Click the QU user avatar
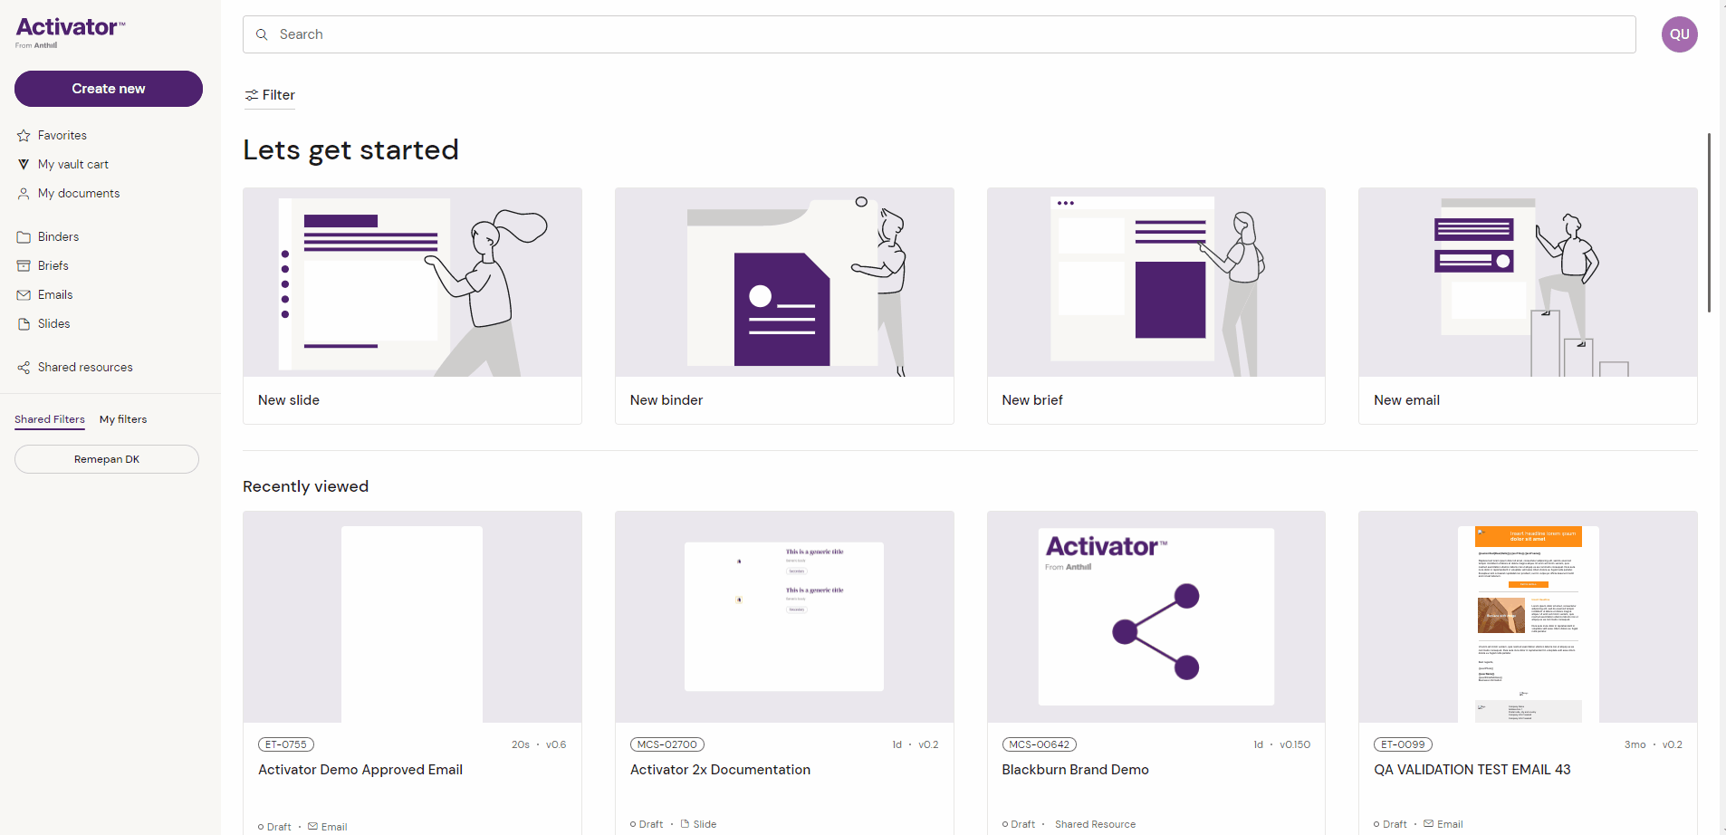 (1679, 34)
